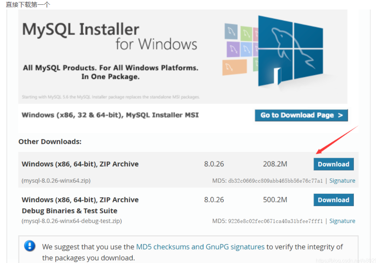Click the mysql-8.0.26-winx64.zip filename text
The width and height of the screenshot is (376, 263).
coord(56,181)
